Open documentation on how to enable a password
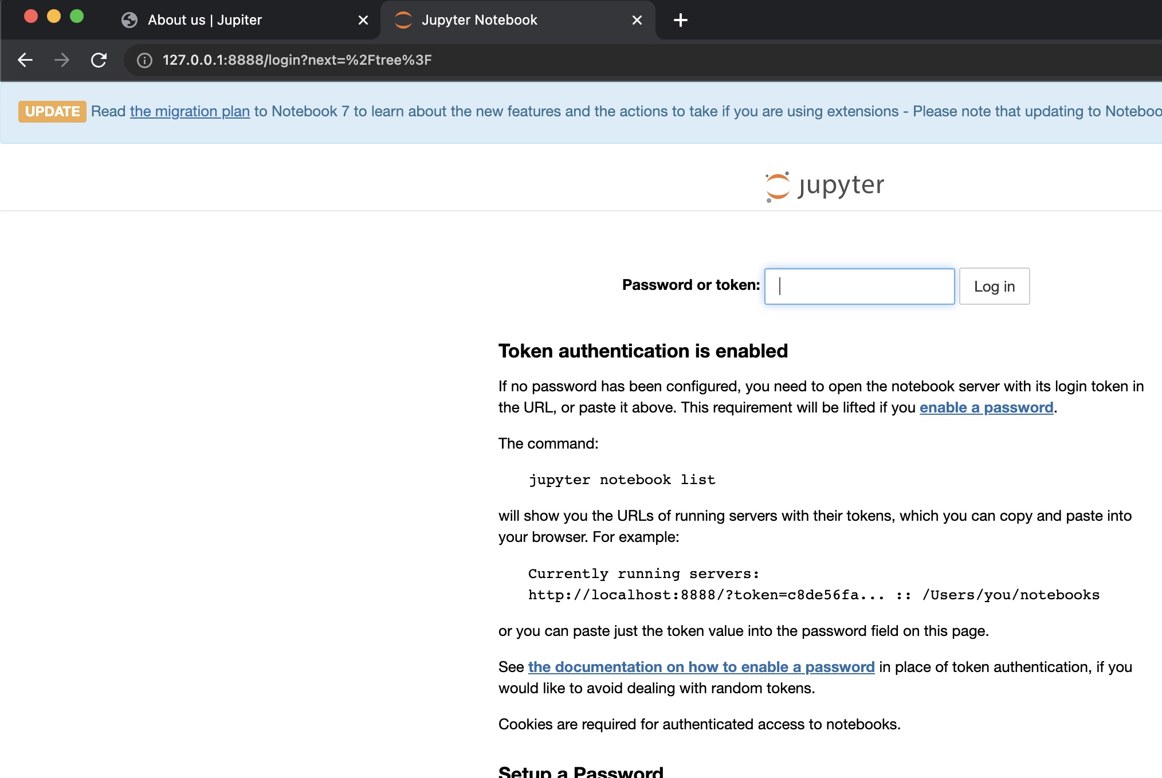This screenshot has width=1162, height=778. (701, 667)
